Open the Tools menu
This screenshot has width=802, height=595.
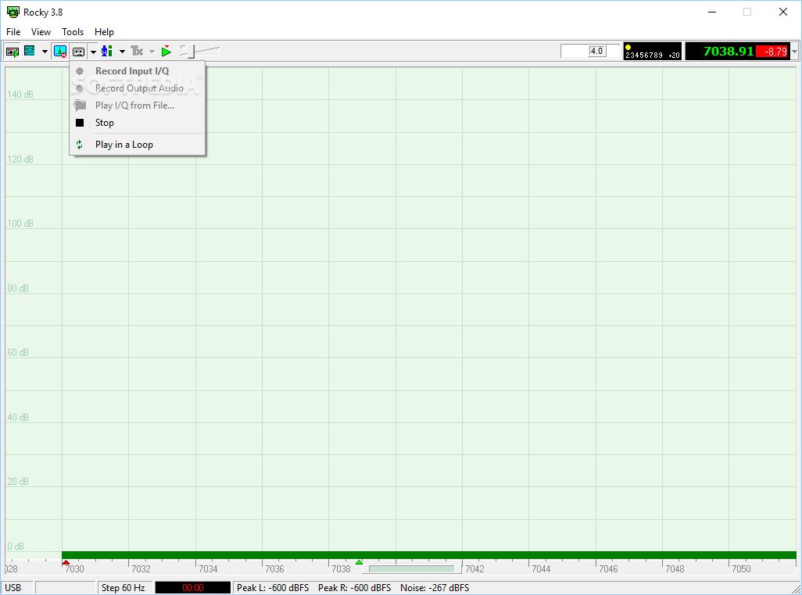click(x=73, y=32)
